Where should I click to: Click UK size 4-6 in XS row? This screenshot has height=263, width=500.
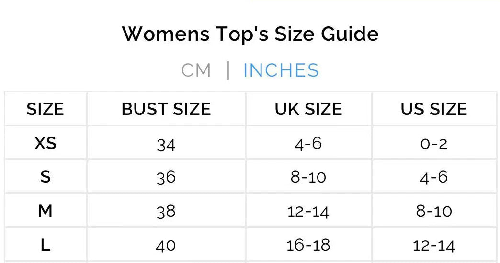coord(308,144)
